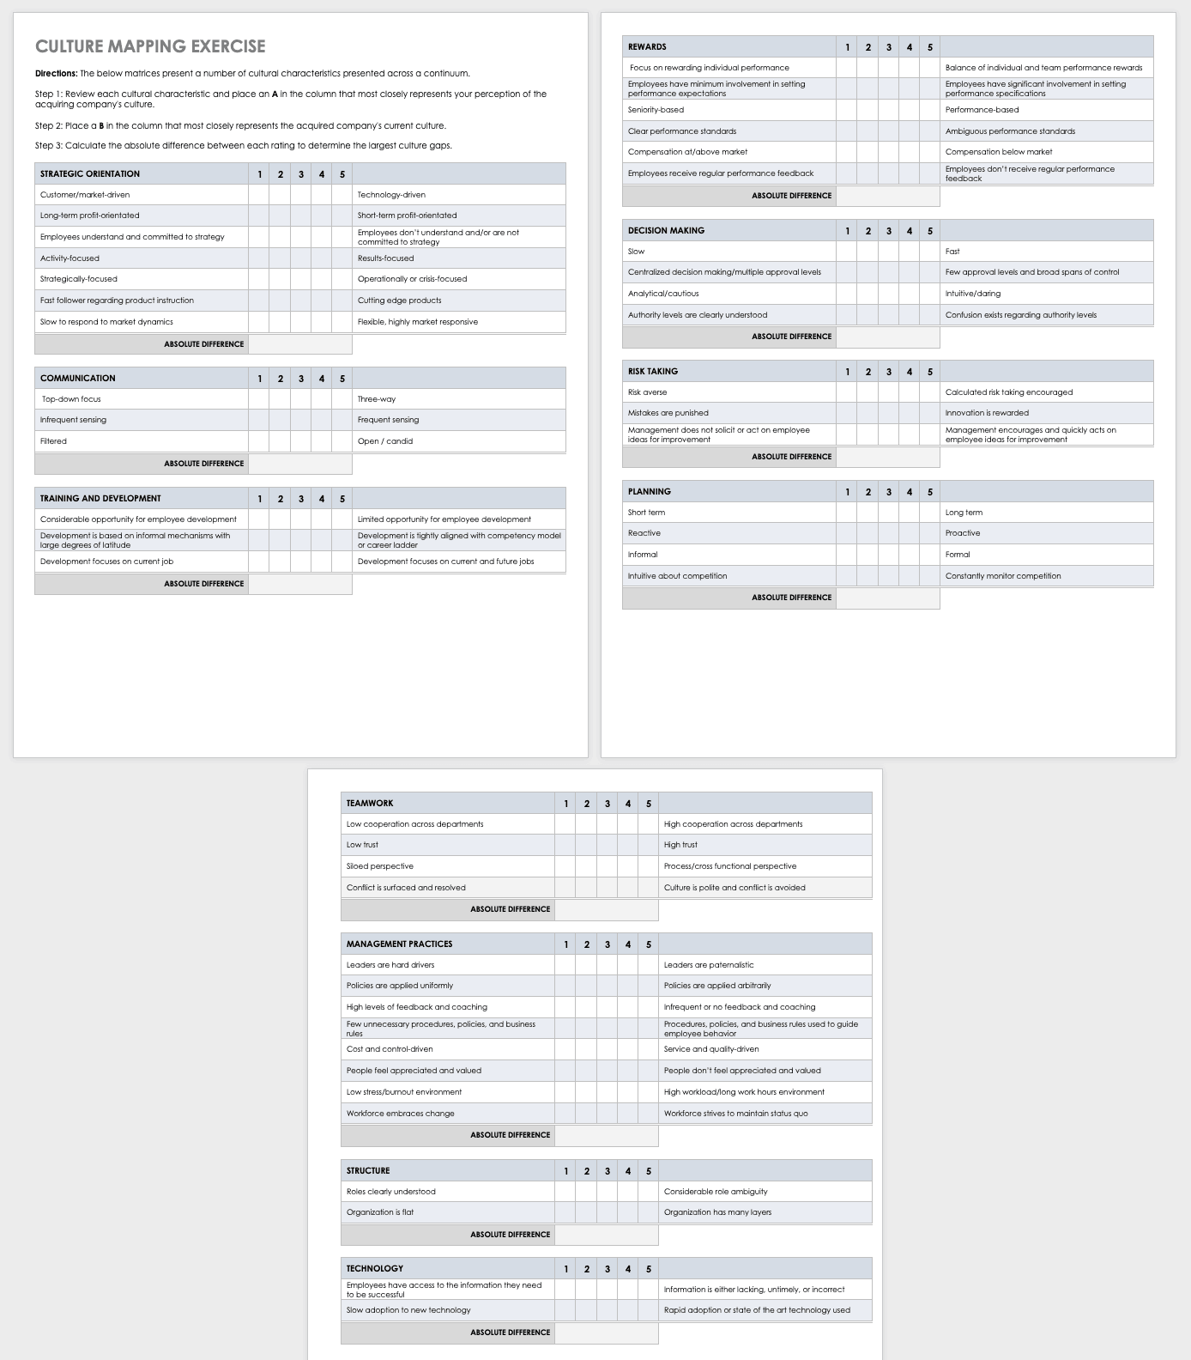Click the Communication absolute difference field
Image resolution: width=1191 pixels, height=1360 pixels.
(x=300, y=464)
